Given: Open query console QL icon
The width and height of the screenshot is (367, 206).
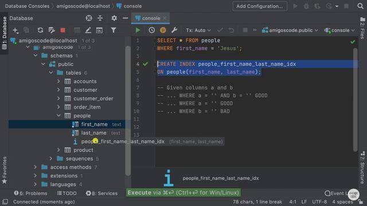Looking at the screenshot, I should tap(99, 30).
